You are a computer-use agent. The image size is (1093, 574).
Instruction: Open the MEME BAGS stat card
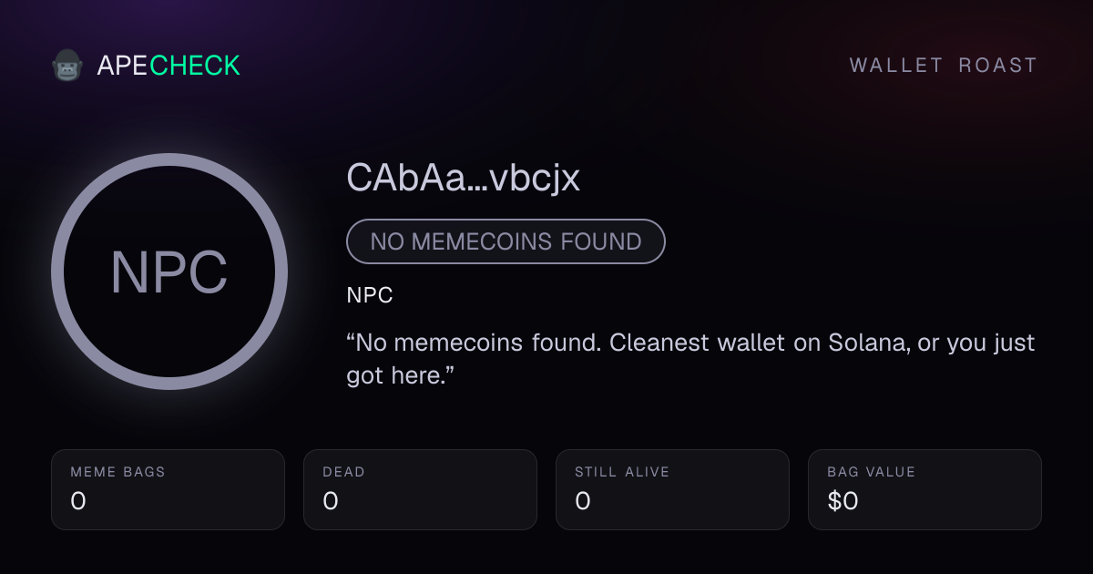[168, 489]
